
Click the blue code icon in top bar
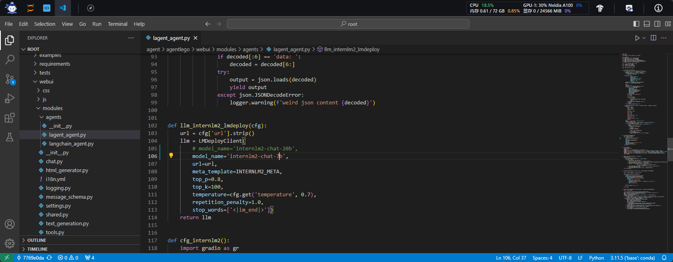point(47,8)
